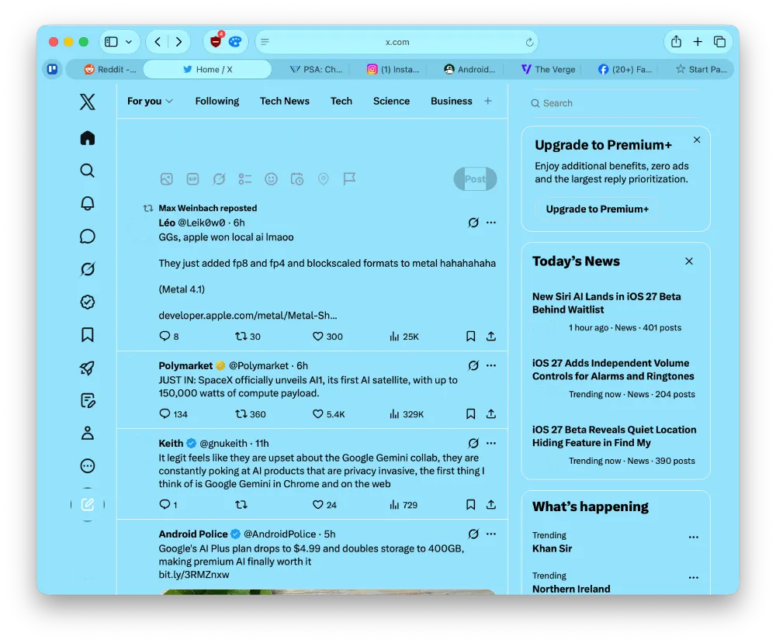Open more options on Keith's post
This screenshot has width=776, height=643.
(491, 443)
